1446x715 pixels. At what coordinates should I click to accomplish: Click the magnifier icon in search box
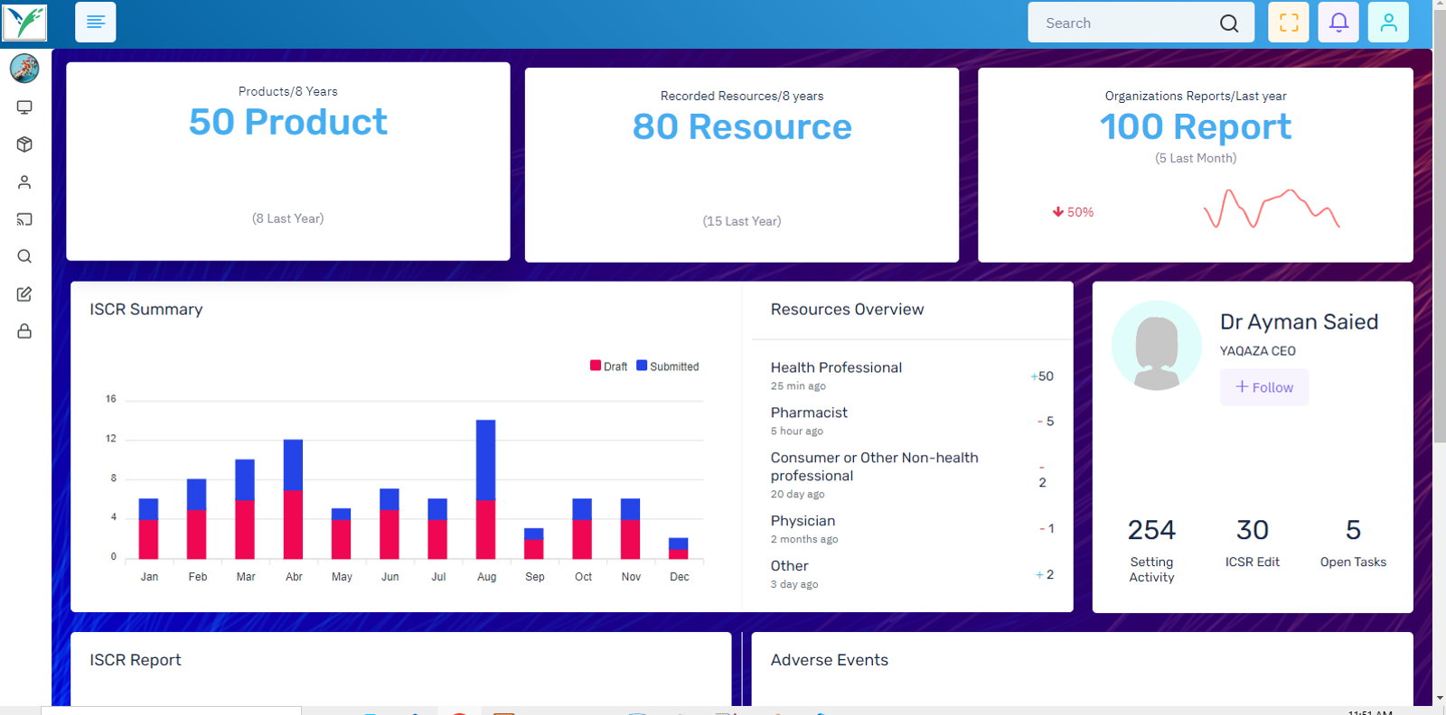[x=1229, y=23]
